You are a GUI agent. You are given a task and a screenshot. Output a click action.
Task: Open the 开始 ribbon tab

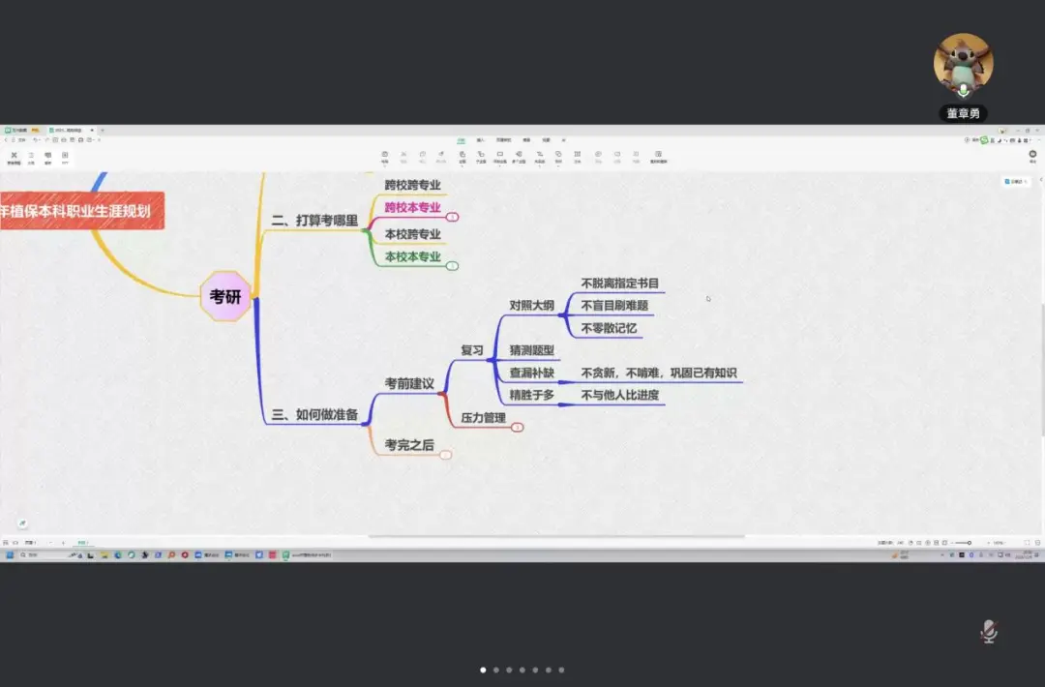[462, 140]
